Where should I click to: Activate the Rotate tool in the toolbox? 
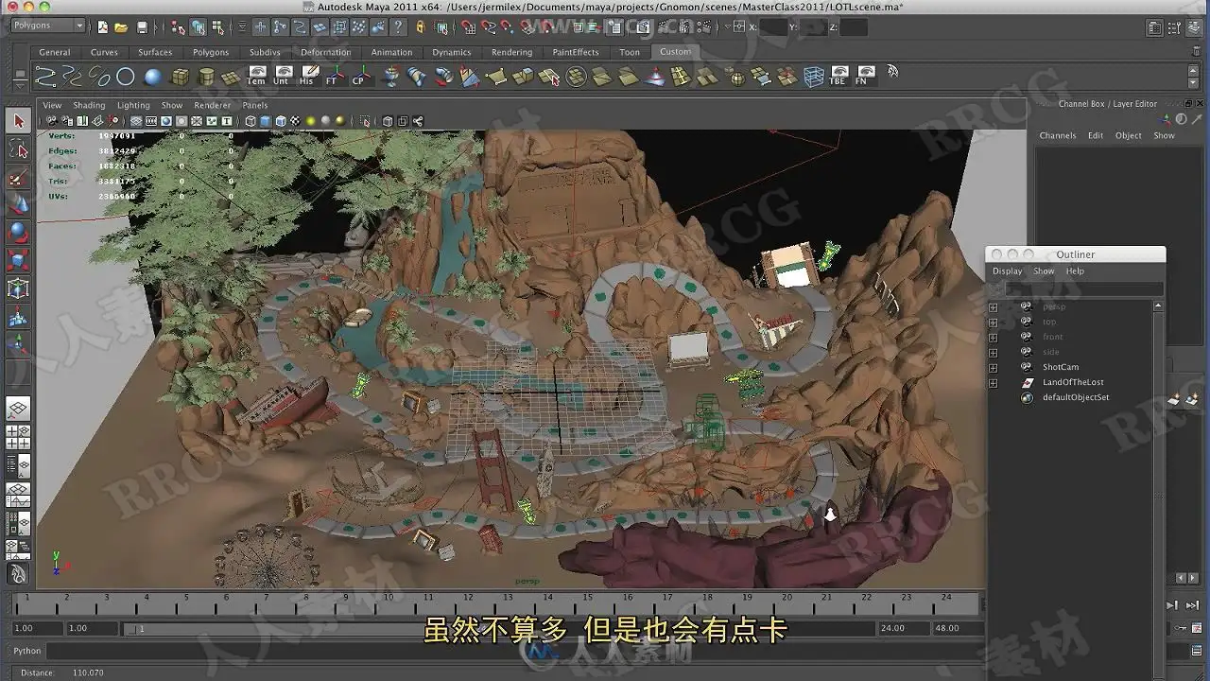point(18,232)
